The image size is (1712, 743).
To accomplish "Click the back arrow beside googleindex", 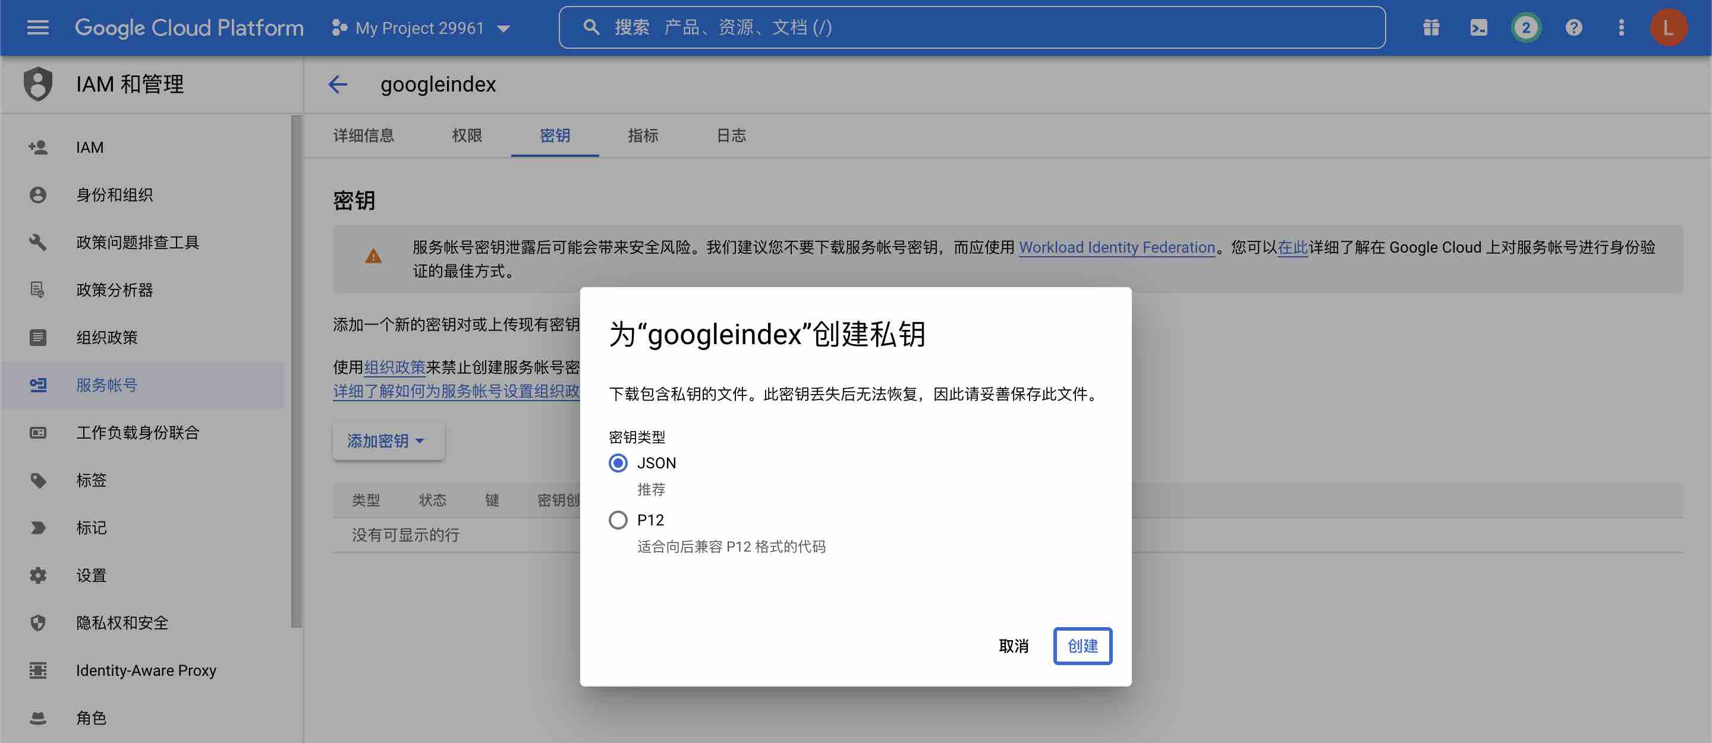I will tap(338, 84).
